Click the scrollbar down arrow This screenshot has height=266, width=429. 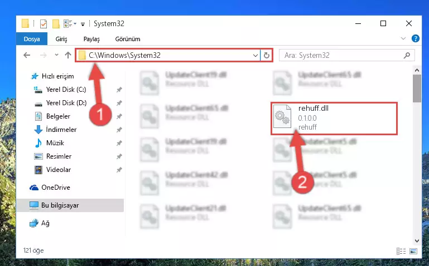coord(417,240)
